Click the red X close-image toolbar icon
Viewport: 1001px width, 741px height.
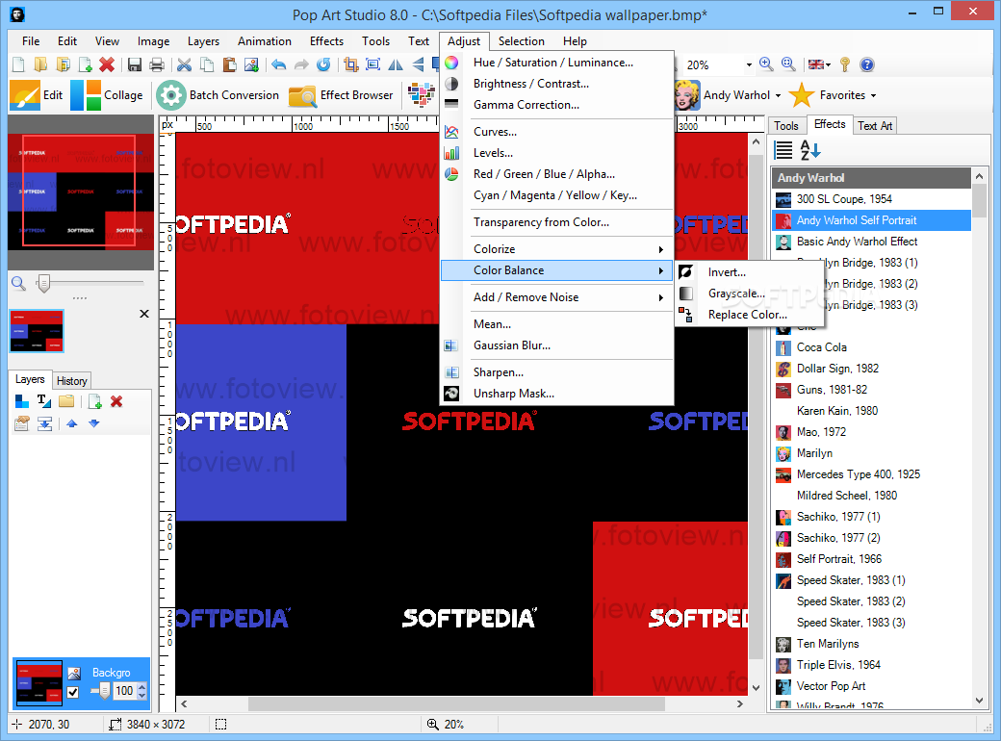[107, 64]
